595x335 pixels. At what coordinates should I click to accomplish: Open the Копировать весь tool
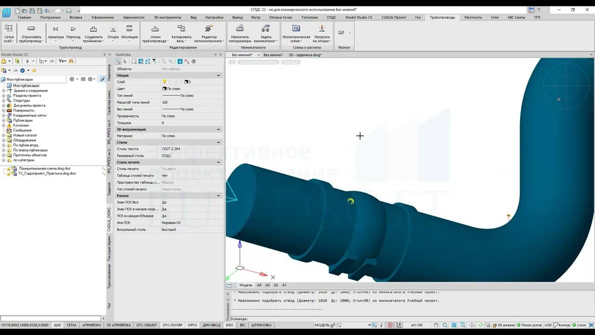coord(181,33)
